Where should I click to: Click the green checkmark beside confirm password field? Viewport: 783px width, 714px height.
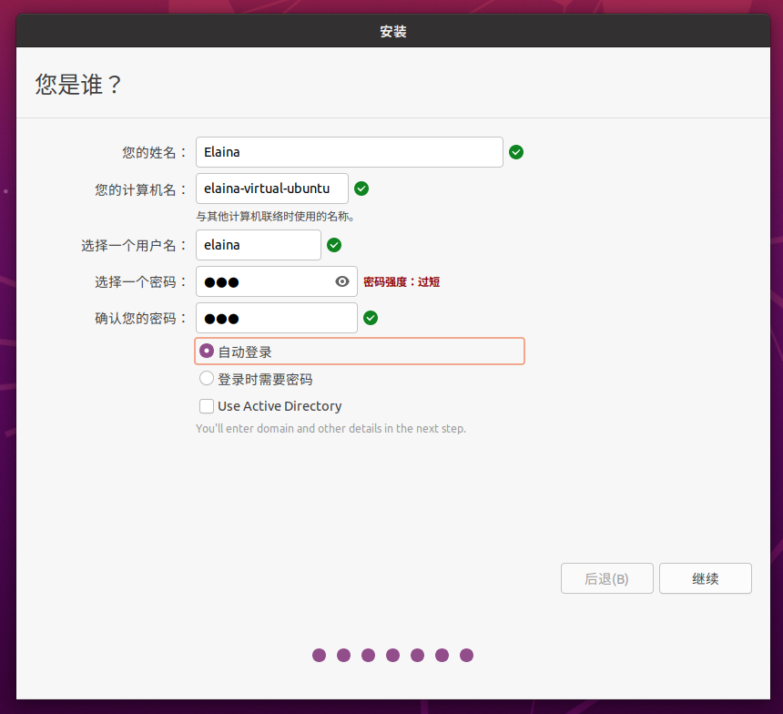pos(370,318)
